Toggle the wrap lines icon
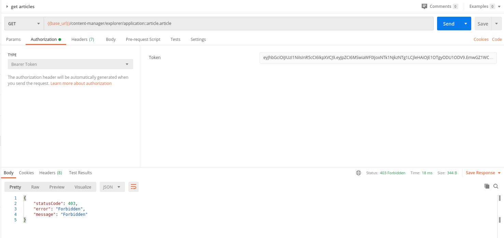This screenshot has width=504, height=238. point(134,187)
